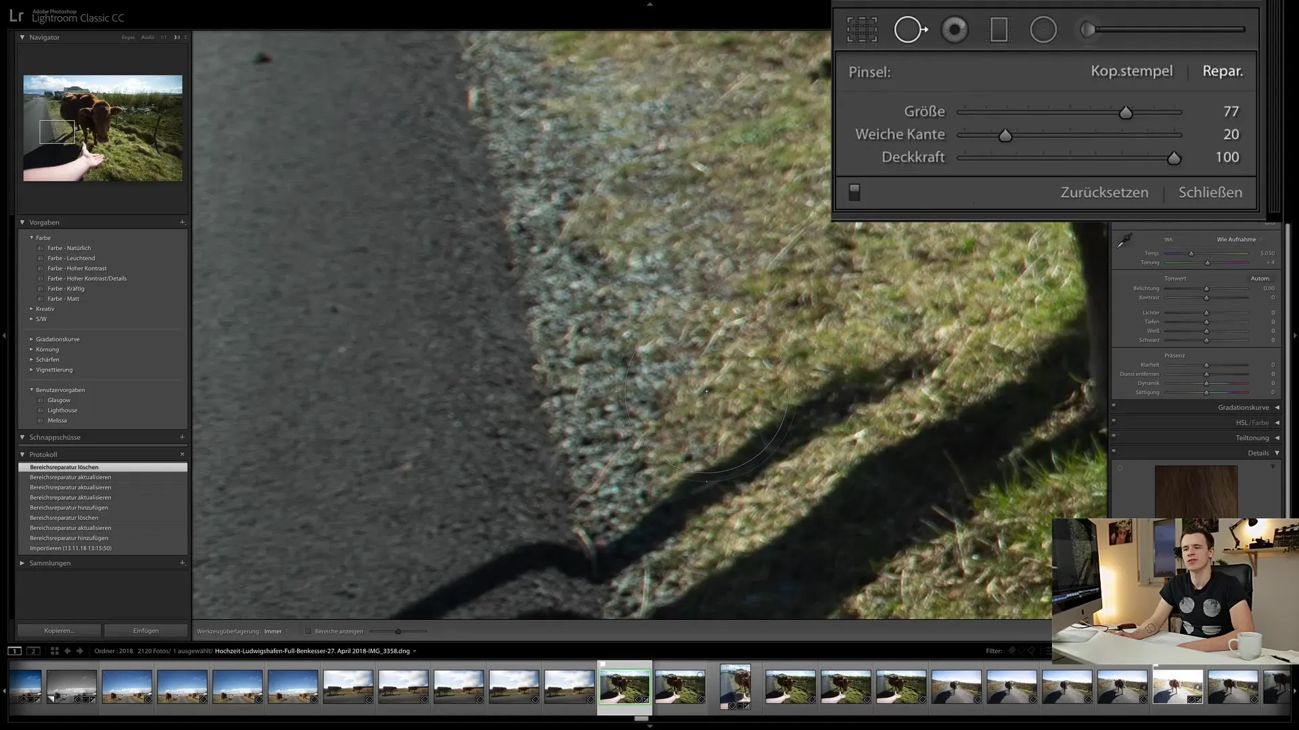
Task: Collapse the Navigator panel
Action: (22, 37)
